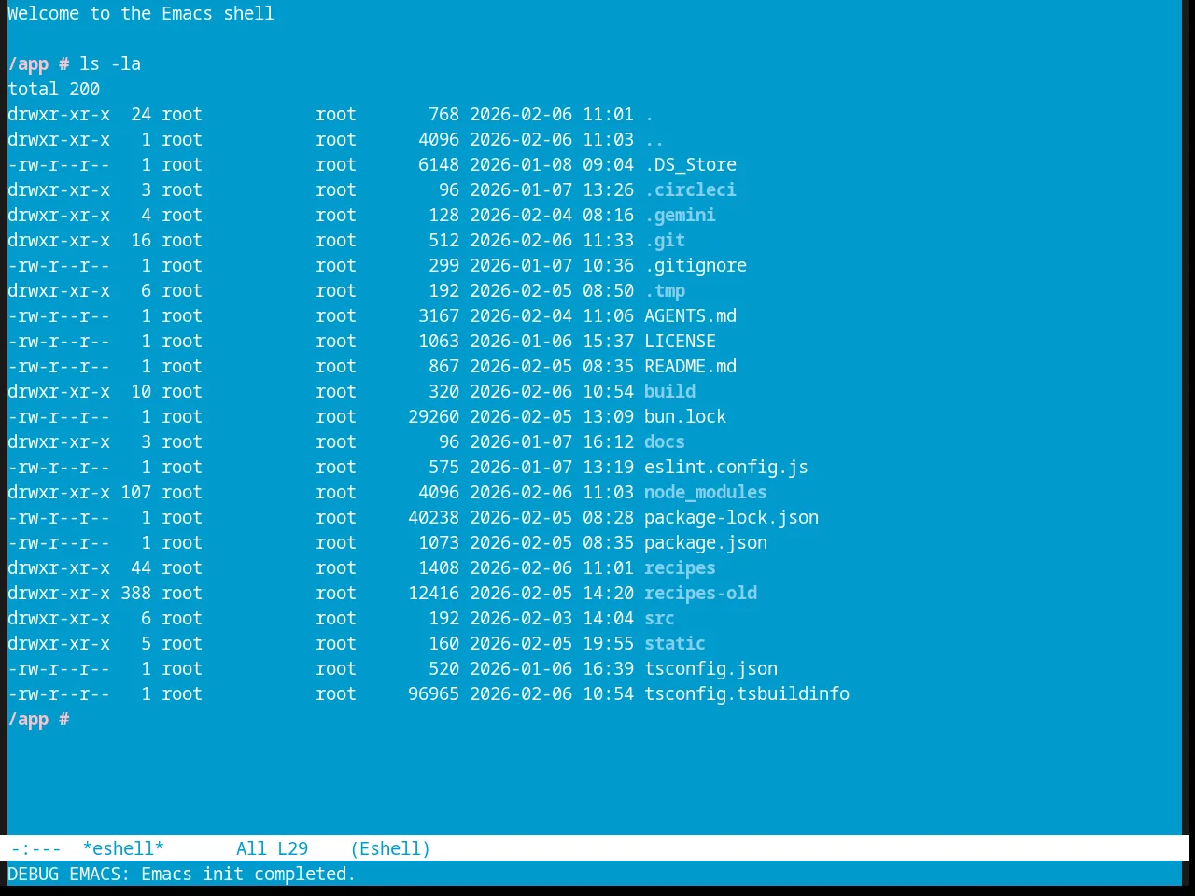Select the tsconfig.tsbuildinfo file name
Image resolution: width=1195 pixels, height=896 pixels.
coord(747,693)
